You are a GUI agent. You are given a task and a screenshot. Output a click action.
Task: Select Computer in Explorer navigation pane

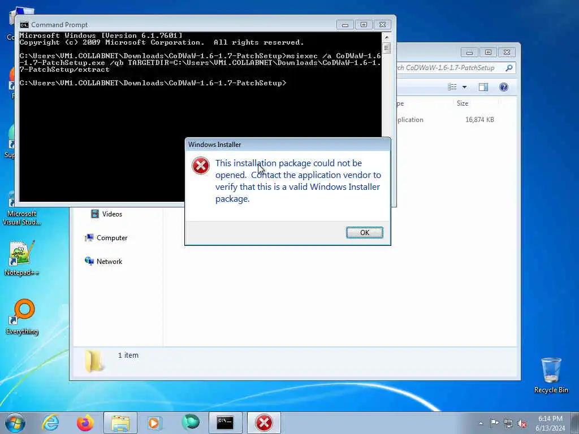point(106,238)
